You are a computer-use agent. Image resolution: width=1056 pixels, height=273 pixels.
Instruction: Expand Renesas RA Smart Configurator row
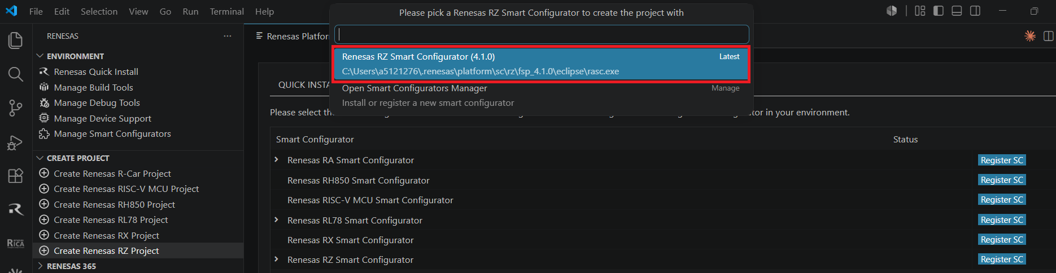pos(276,160)
